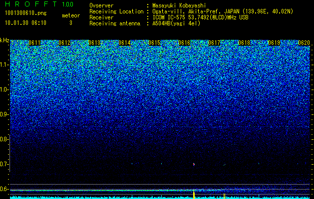Click the 0618 time marker
The width and height of the screenshot is (314, 199).
coord(244,43)
